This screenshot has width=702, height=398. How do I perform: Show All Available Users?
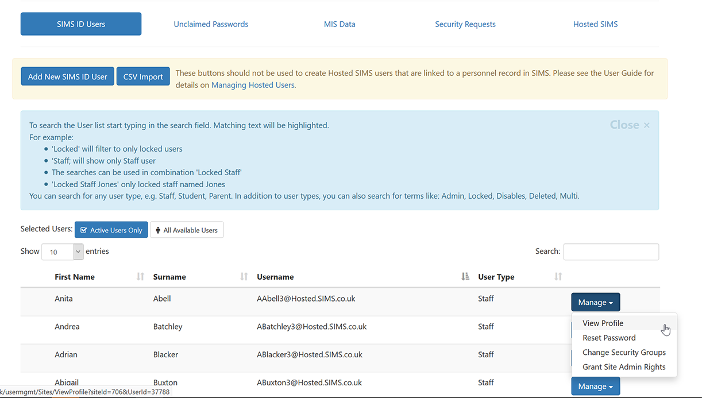click(187, 230)
